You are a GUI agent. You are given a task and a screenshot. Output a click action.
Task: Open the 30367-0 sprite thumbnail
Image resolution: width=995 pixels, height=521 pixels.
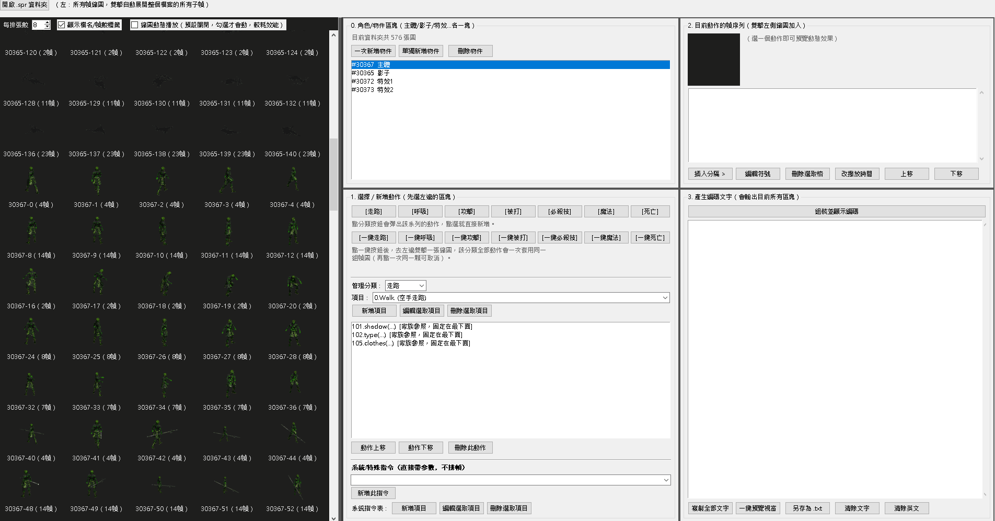31,180
